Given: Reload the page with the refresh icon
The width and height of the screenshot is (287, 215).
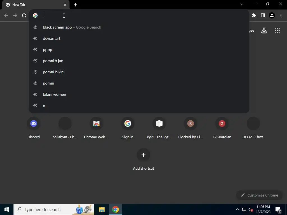Looking at the screenshot, I should (x=24, y=15).
